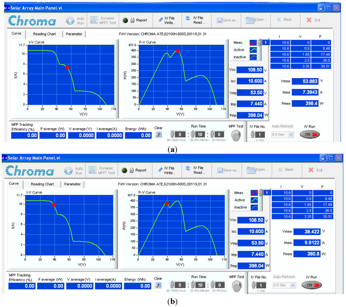Click IV File Write pencil icon in top window
Image resolution: width=346 pixels, height=307 pixels.
pos(160,20)
